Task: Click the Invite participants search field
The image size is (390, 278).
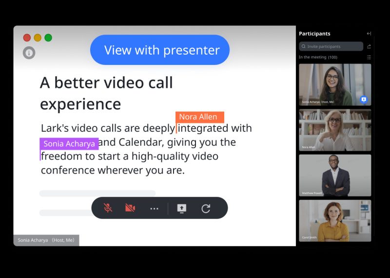Action: [331, 46]
